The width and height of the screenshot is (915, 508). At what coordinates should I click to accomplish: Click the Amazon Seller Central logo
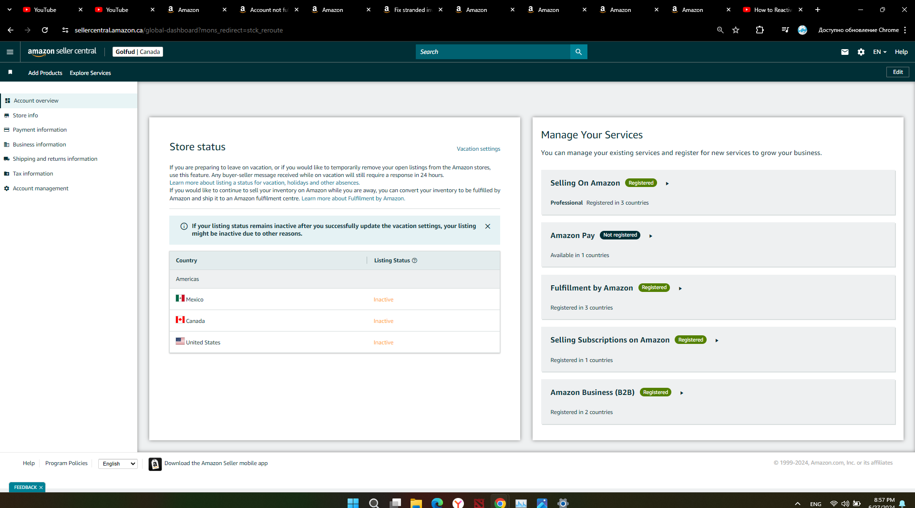62,52
